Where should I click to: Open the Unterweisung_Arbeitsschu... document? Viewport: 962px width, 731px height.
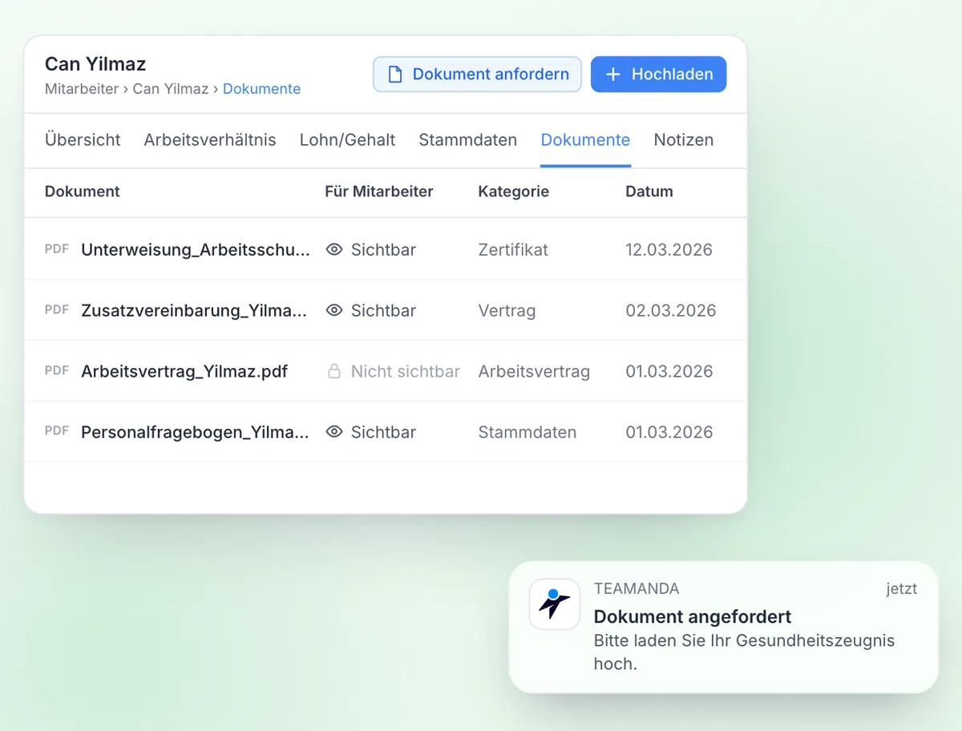click(x=195, y=250)
